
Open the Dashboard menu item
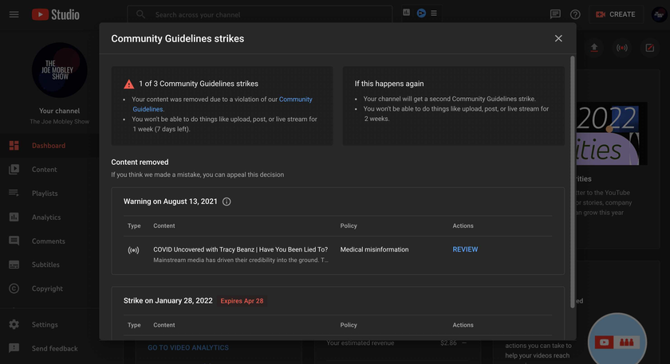[x=49, y=146]
